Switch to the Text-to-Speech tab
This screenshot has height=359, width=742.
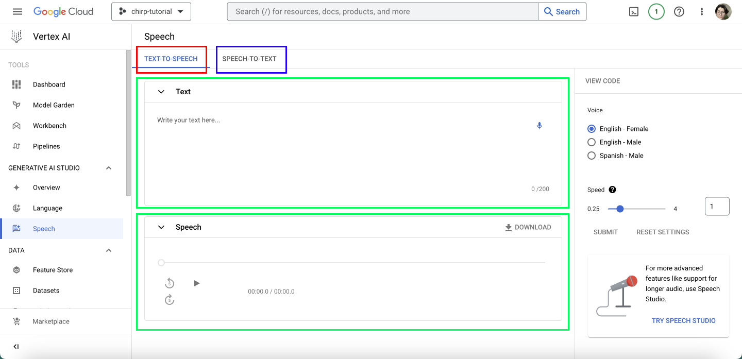(171, 59)
